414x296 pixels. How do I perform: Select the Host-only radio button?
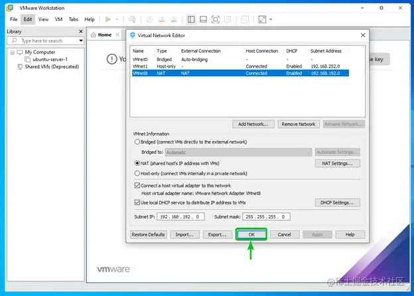click(137, 173)
